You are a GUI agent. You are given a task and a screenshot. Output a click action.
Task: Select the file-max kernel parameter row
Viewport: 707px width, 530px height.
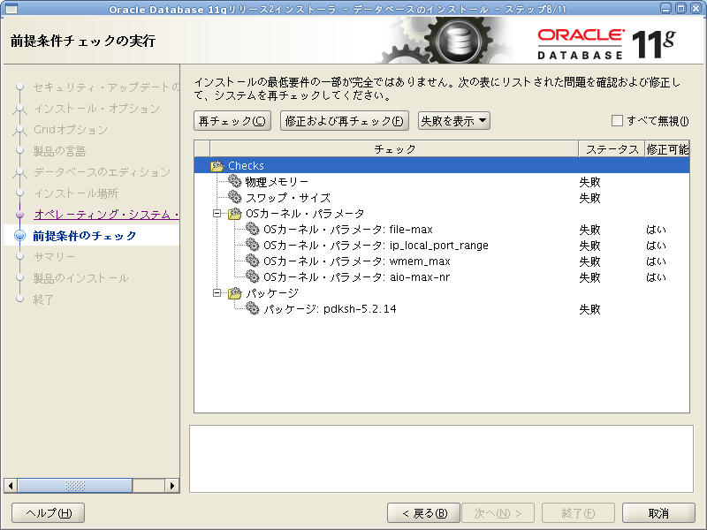(442, 230)
